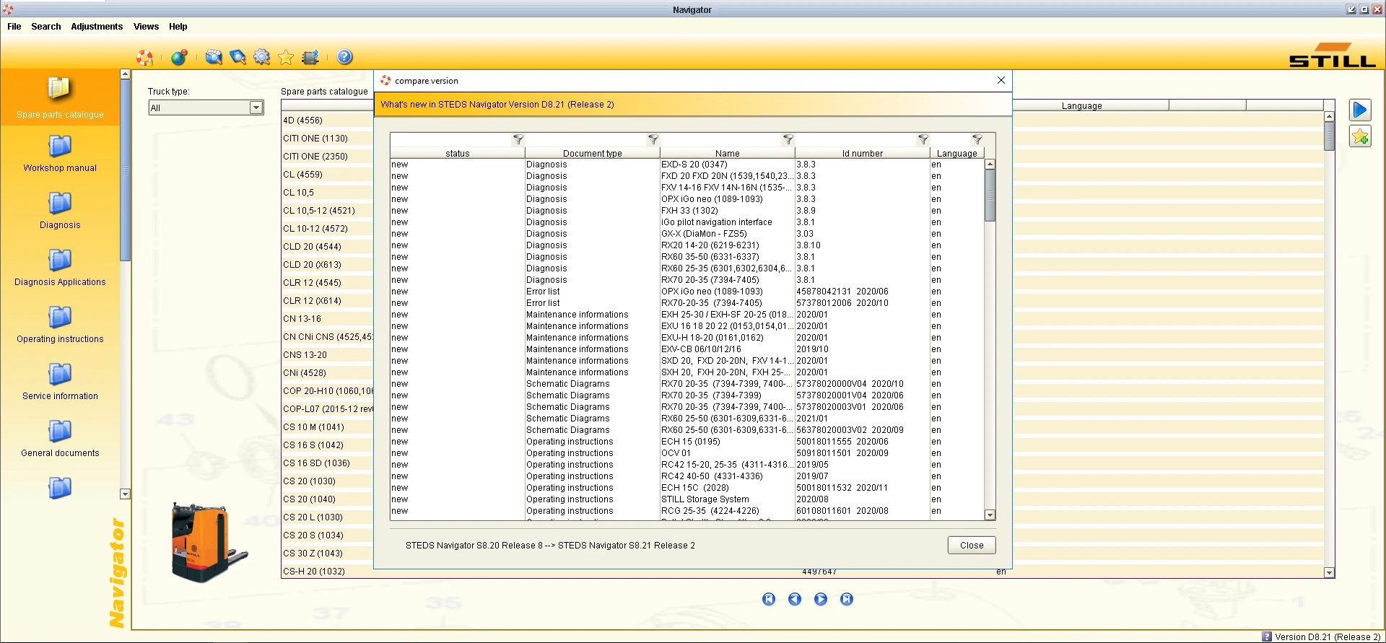This screenshot has width=1386, height=643.
Task: Close the compare version dialog with X
Action: (x=1001, y=80)
